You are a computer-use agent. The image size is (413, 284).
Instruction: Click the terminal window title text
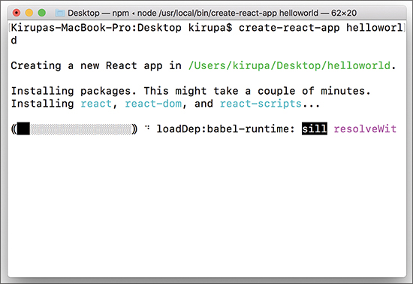coord(212,13)
